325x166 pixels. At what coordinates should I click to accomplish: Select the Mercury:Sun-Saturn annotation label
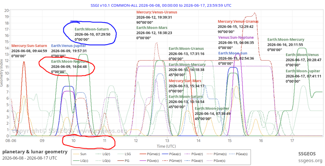click(29, 46)
